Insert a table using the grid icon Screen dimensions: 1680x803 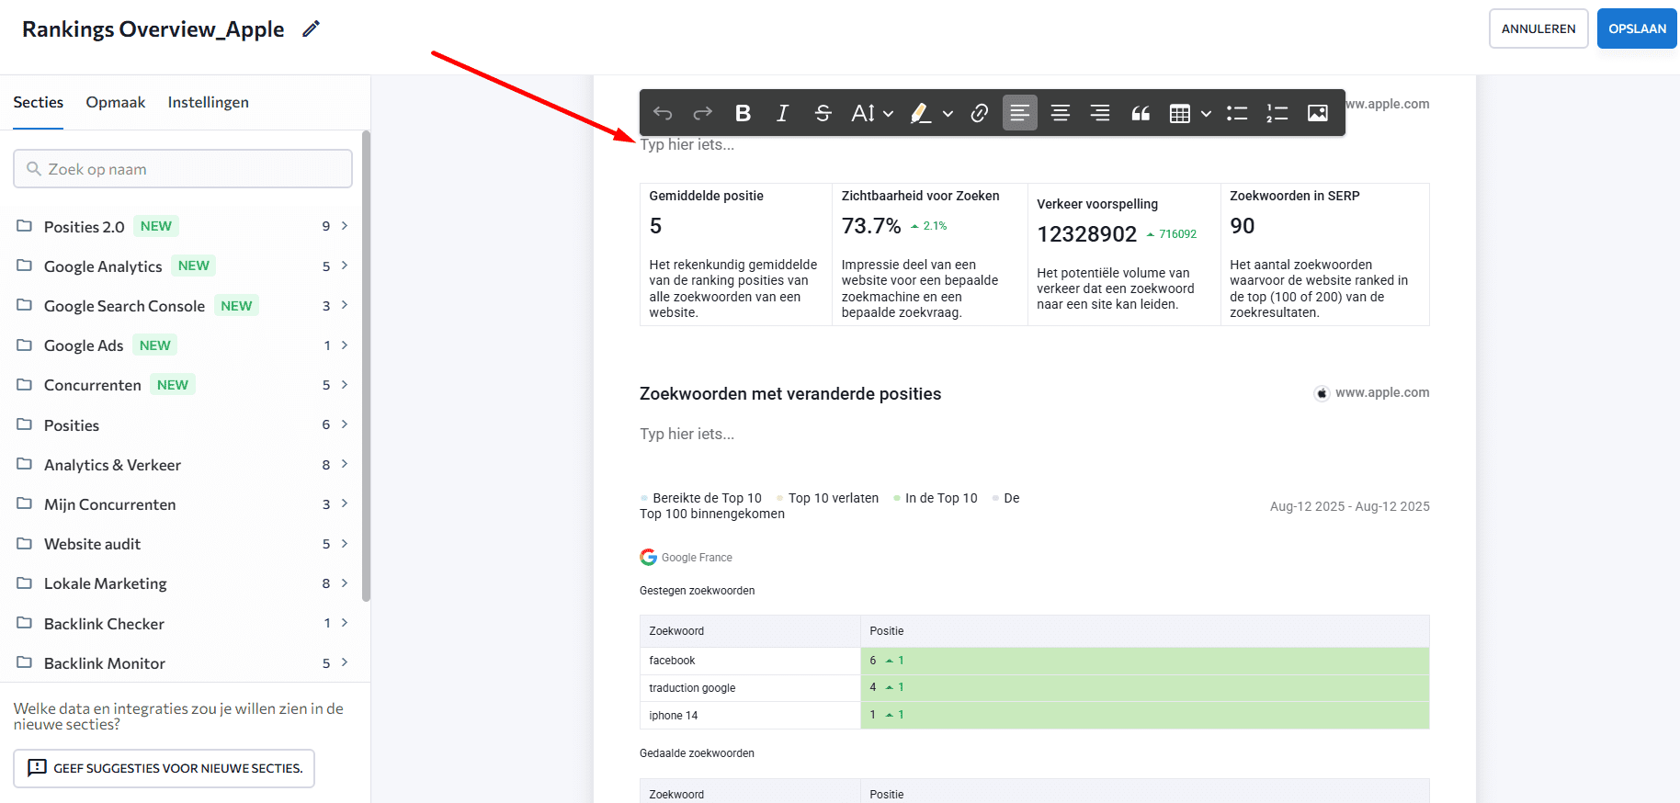tap(1180, 113)
